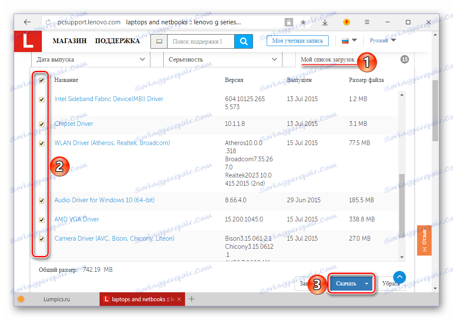Click the page scrollbar down arrow

click(x=435, y=288)
